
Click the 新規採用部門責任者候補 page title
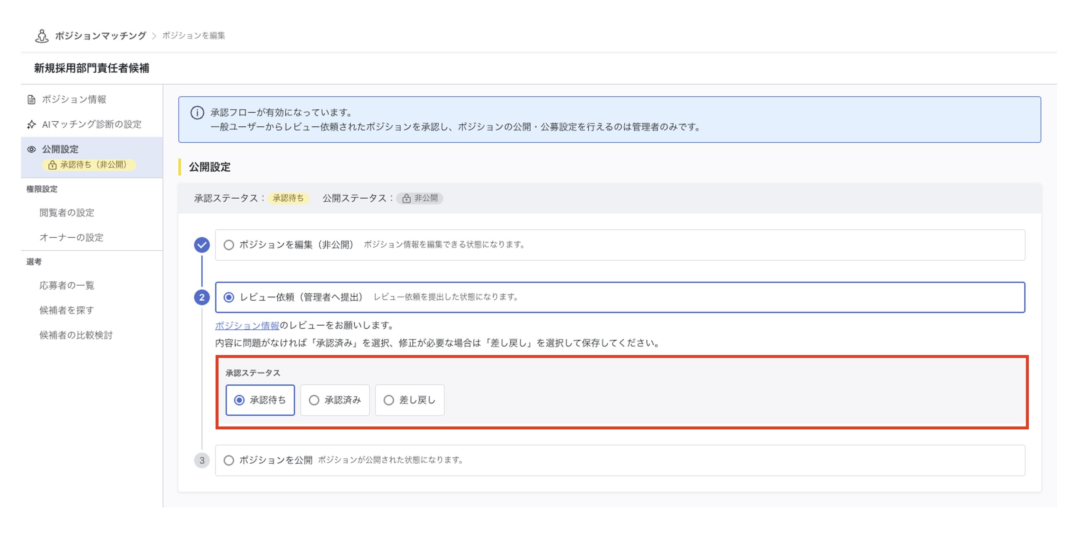tap(92, 68)
